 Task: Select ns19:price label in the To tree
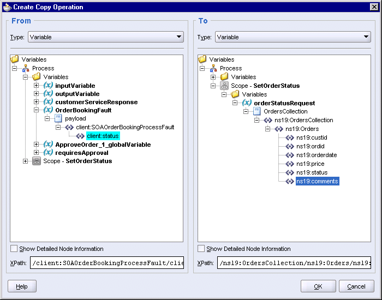310,164
